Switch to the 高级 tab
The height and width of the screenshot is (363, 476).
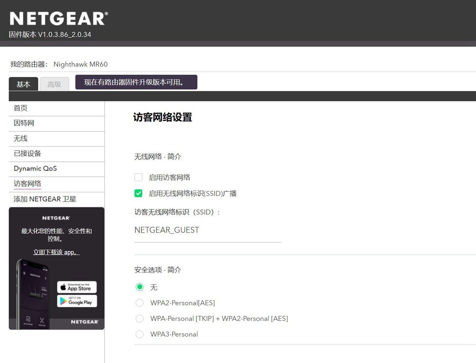coord(54,84)
